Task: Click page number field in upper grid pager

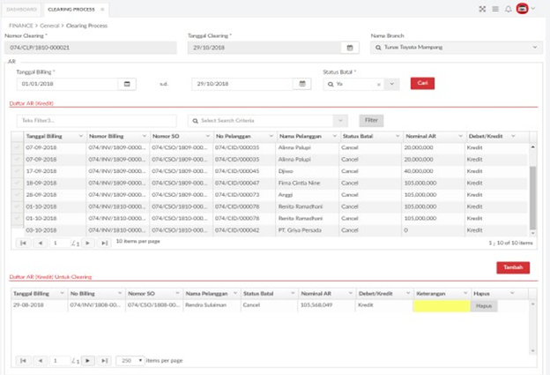Action: point(60,243)
